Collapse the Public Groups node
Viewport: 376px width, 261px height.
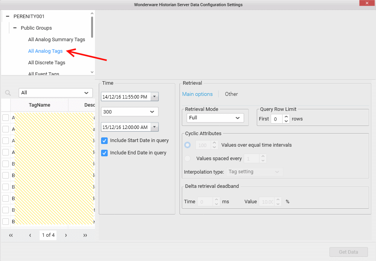pyautogui.click(x=15, y=28)
